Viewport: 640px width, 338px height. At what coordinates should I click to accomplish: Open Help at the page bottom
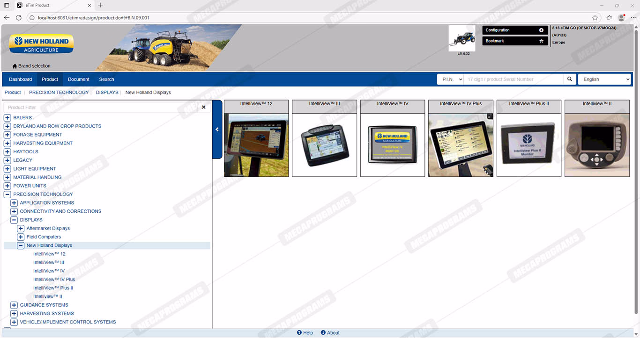coord(305,333)
